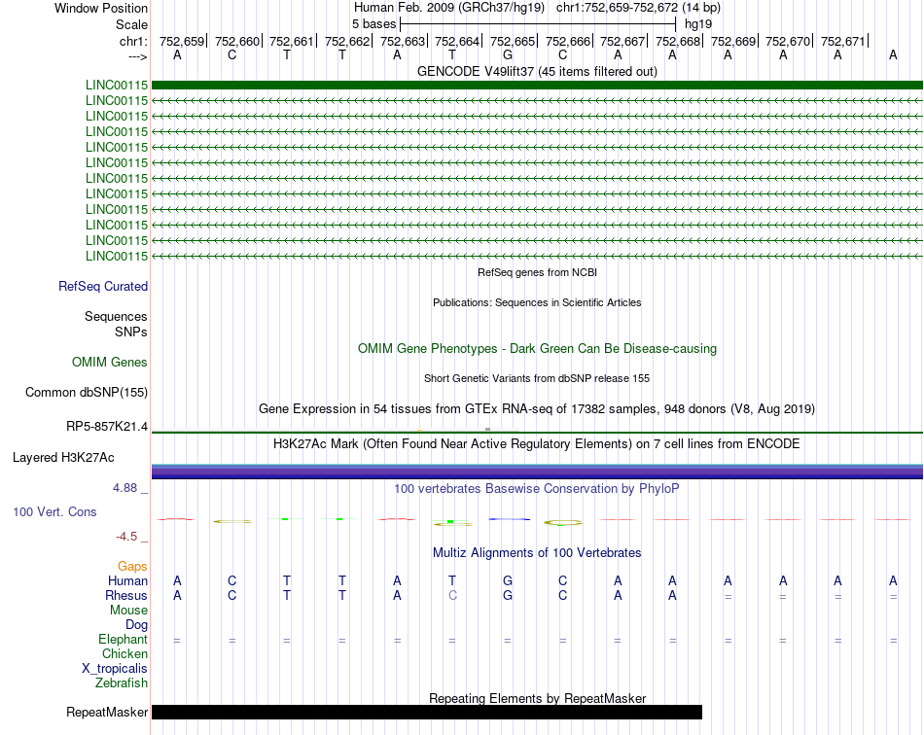This screenshot has width=924, height=735.
Task: Click the 5 bases scale bar label
Action: (x=374, y=24)
